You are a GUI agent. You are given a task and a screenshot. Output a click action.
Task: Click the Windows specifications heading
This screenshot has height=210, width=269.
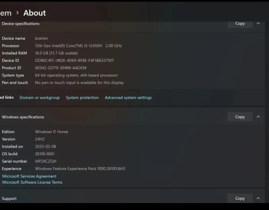click(x=23, y=117)
